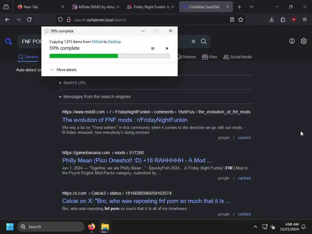Toggle reader view icon in address bar
312x234 pixels.
[232, 19]
